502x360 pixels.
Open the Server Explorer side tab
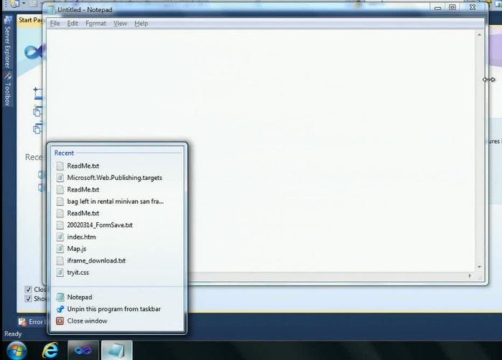coord(8,42)
